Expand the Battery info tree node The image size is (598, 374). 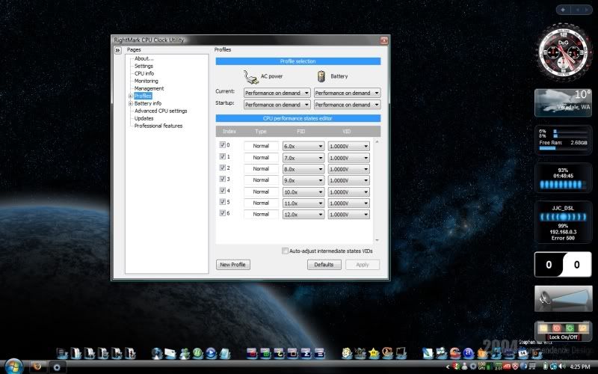click(x=130, y=103)
